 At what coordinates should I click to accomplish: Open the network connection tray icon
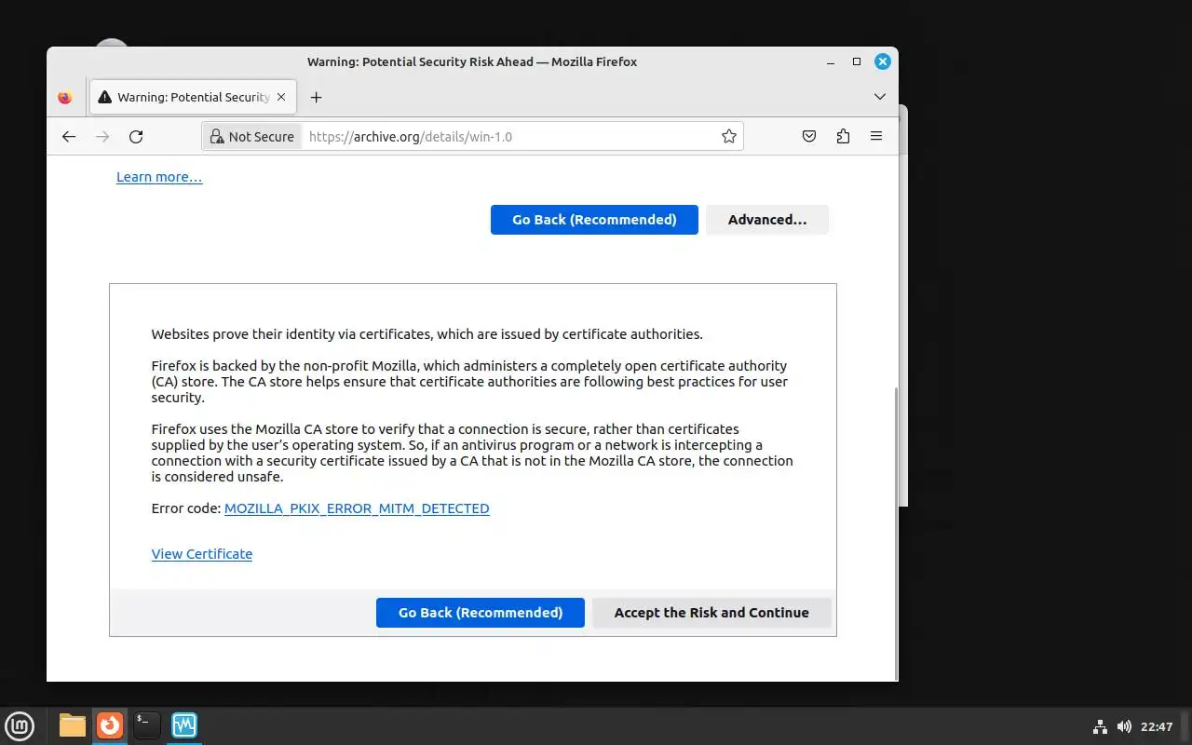point(1100,726)
